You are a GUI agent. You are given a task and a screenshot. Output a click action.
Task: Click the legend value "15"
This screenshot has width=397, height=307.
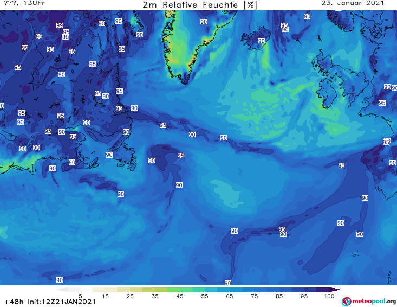pyautogui.click(x=105, y=296)
